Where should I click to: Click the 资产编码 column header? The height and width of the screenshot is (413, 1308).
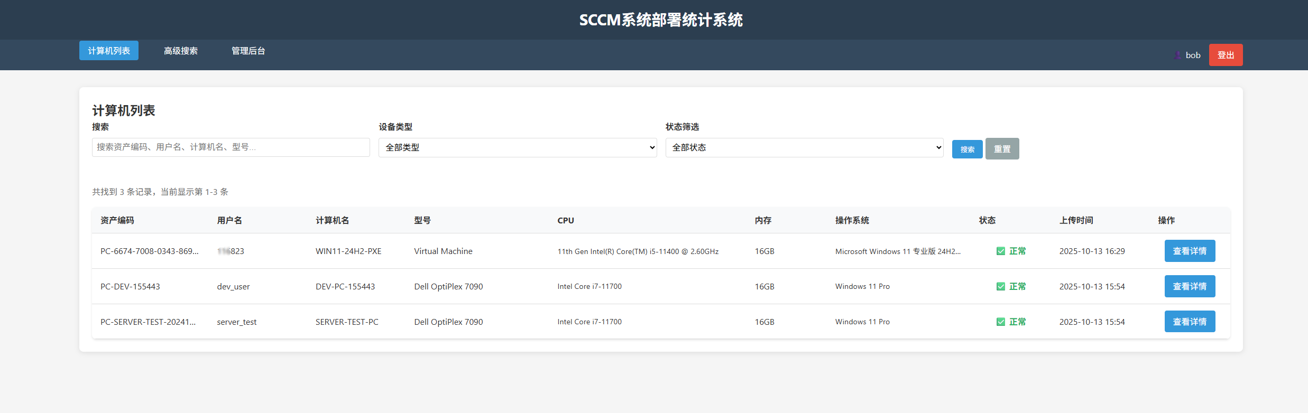click(x=117, y=220)
